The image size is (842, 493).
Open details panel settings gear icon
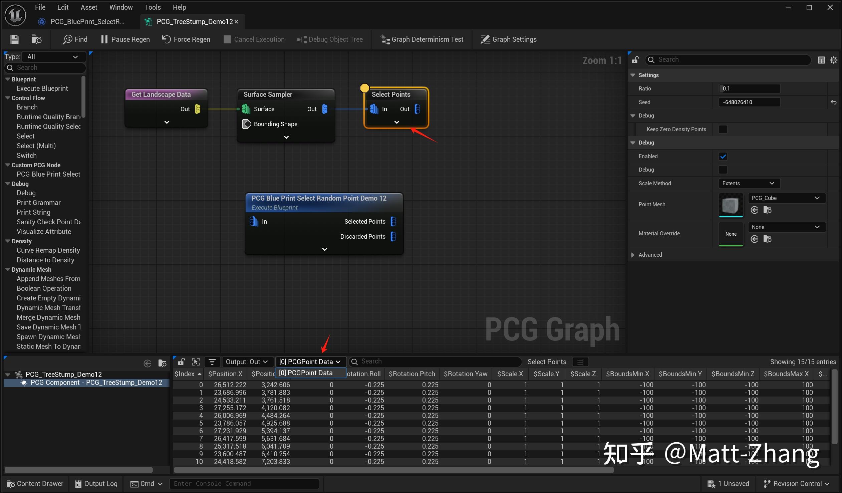[834, 60]
